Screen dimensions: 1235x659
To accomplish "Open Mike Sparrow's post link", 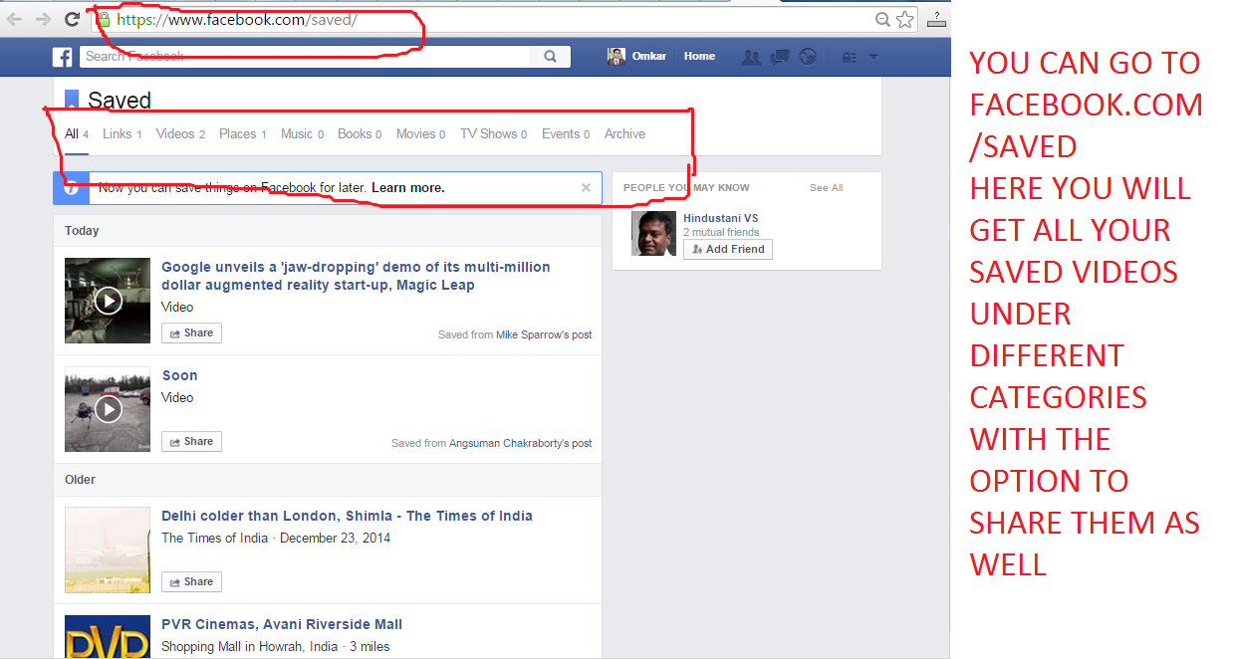I will pos(544,334).
